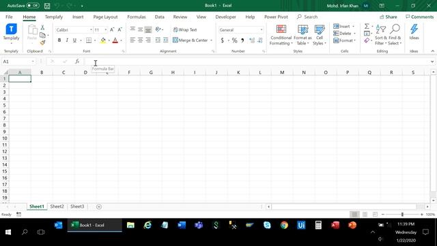Open the Templafy add-in button
Viewport: 437px width, 246px height.
click(x=11, y=33)
